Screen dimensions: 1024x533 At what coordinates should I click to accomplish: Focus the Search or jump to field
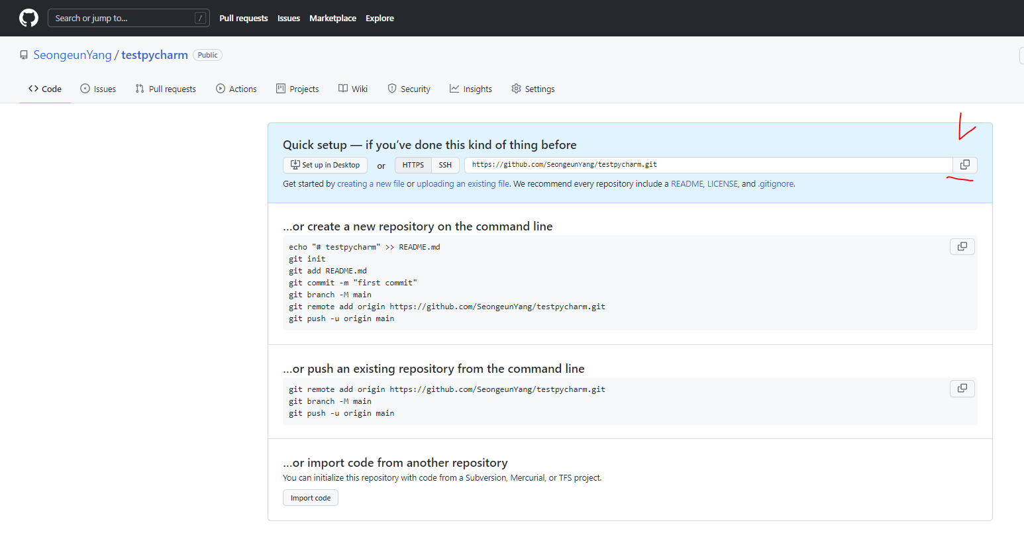[128, 18]
